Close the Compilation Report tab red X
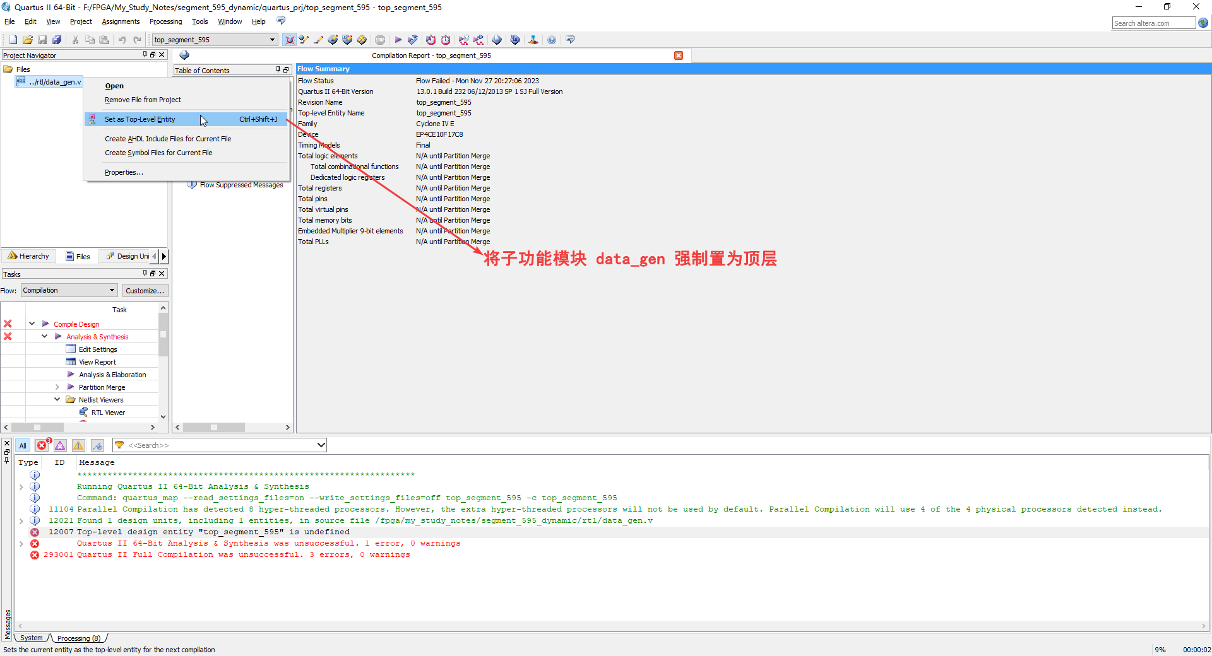This screenshot has height=656, width=1212. coord(679,56)
